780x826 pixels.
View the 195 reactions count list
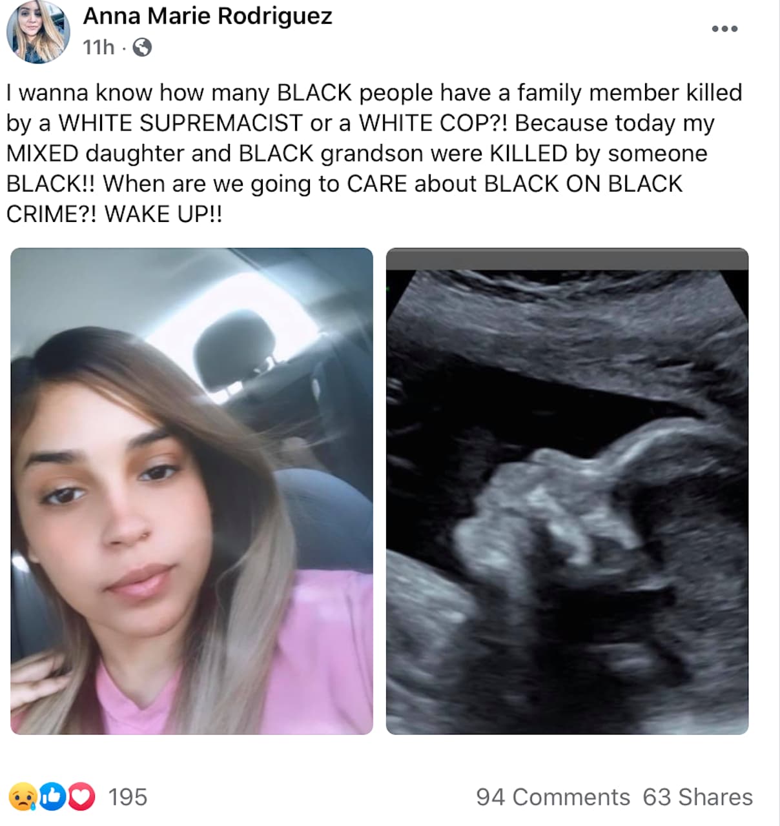pyautogui.click(x=128, y=798)
